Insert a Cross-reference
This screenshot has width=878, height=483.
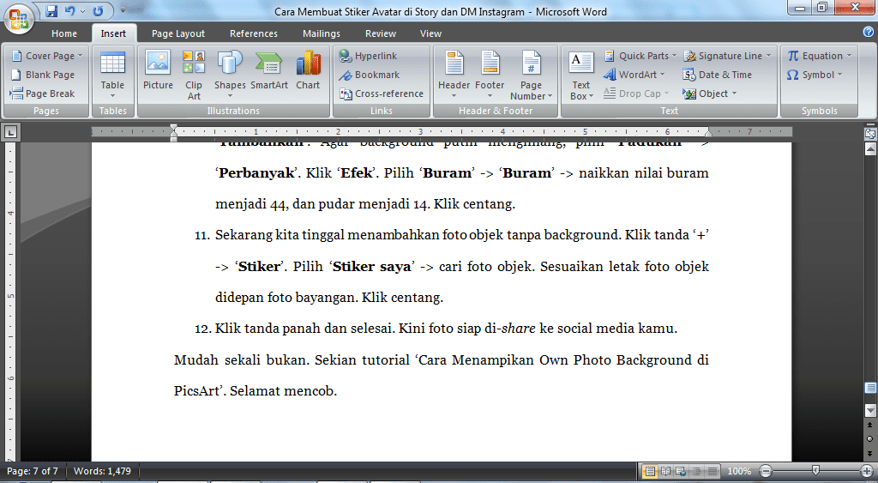pyautogui.click(x=382, y=94)
